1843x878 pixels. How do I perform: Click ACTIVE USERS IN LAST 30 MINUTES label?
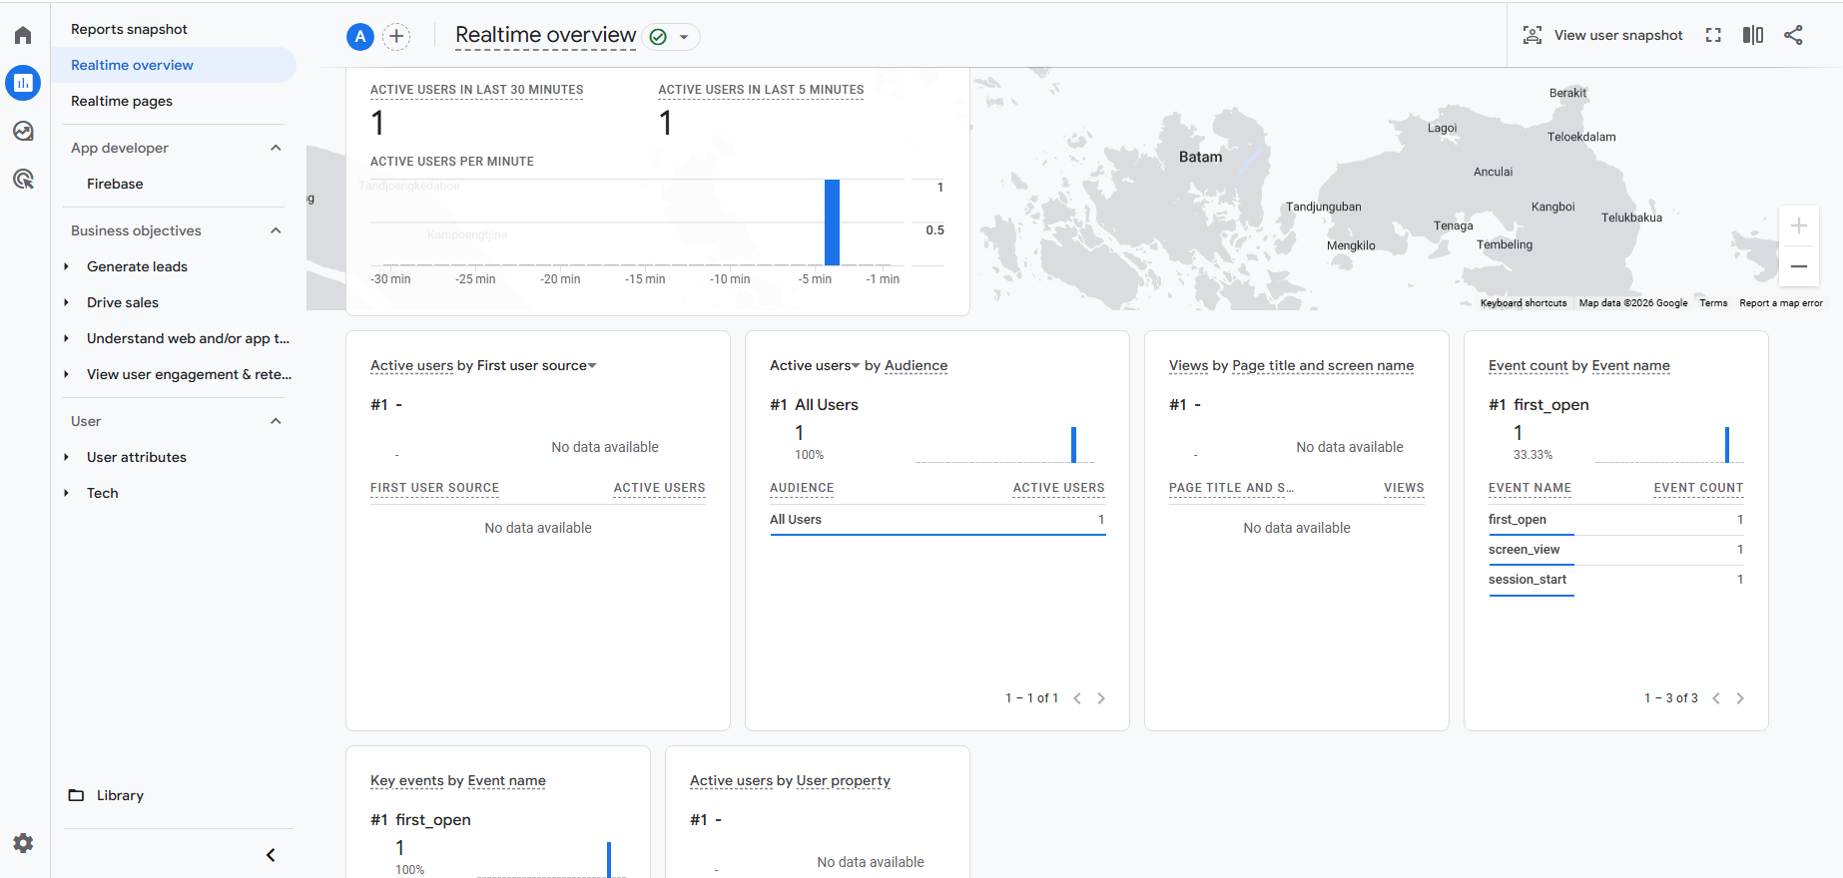(x=477, y=90)
